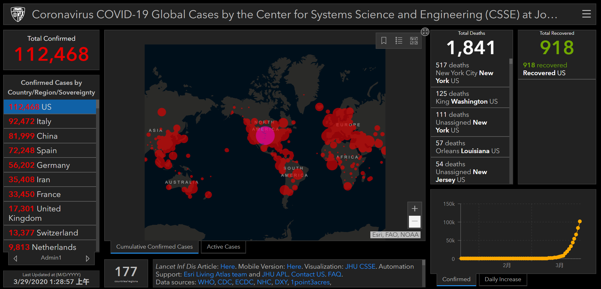Select the 918 recovered US entry
601x289 pixels.
(x=557, y=69)
